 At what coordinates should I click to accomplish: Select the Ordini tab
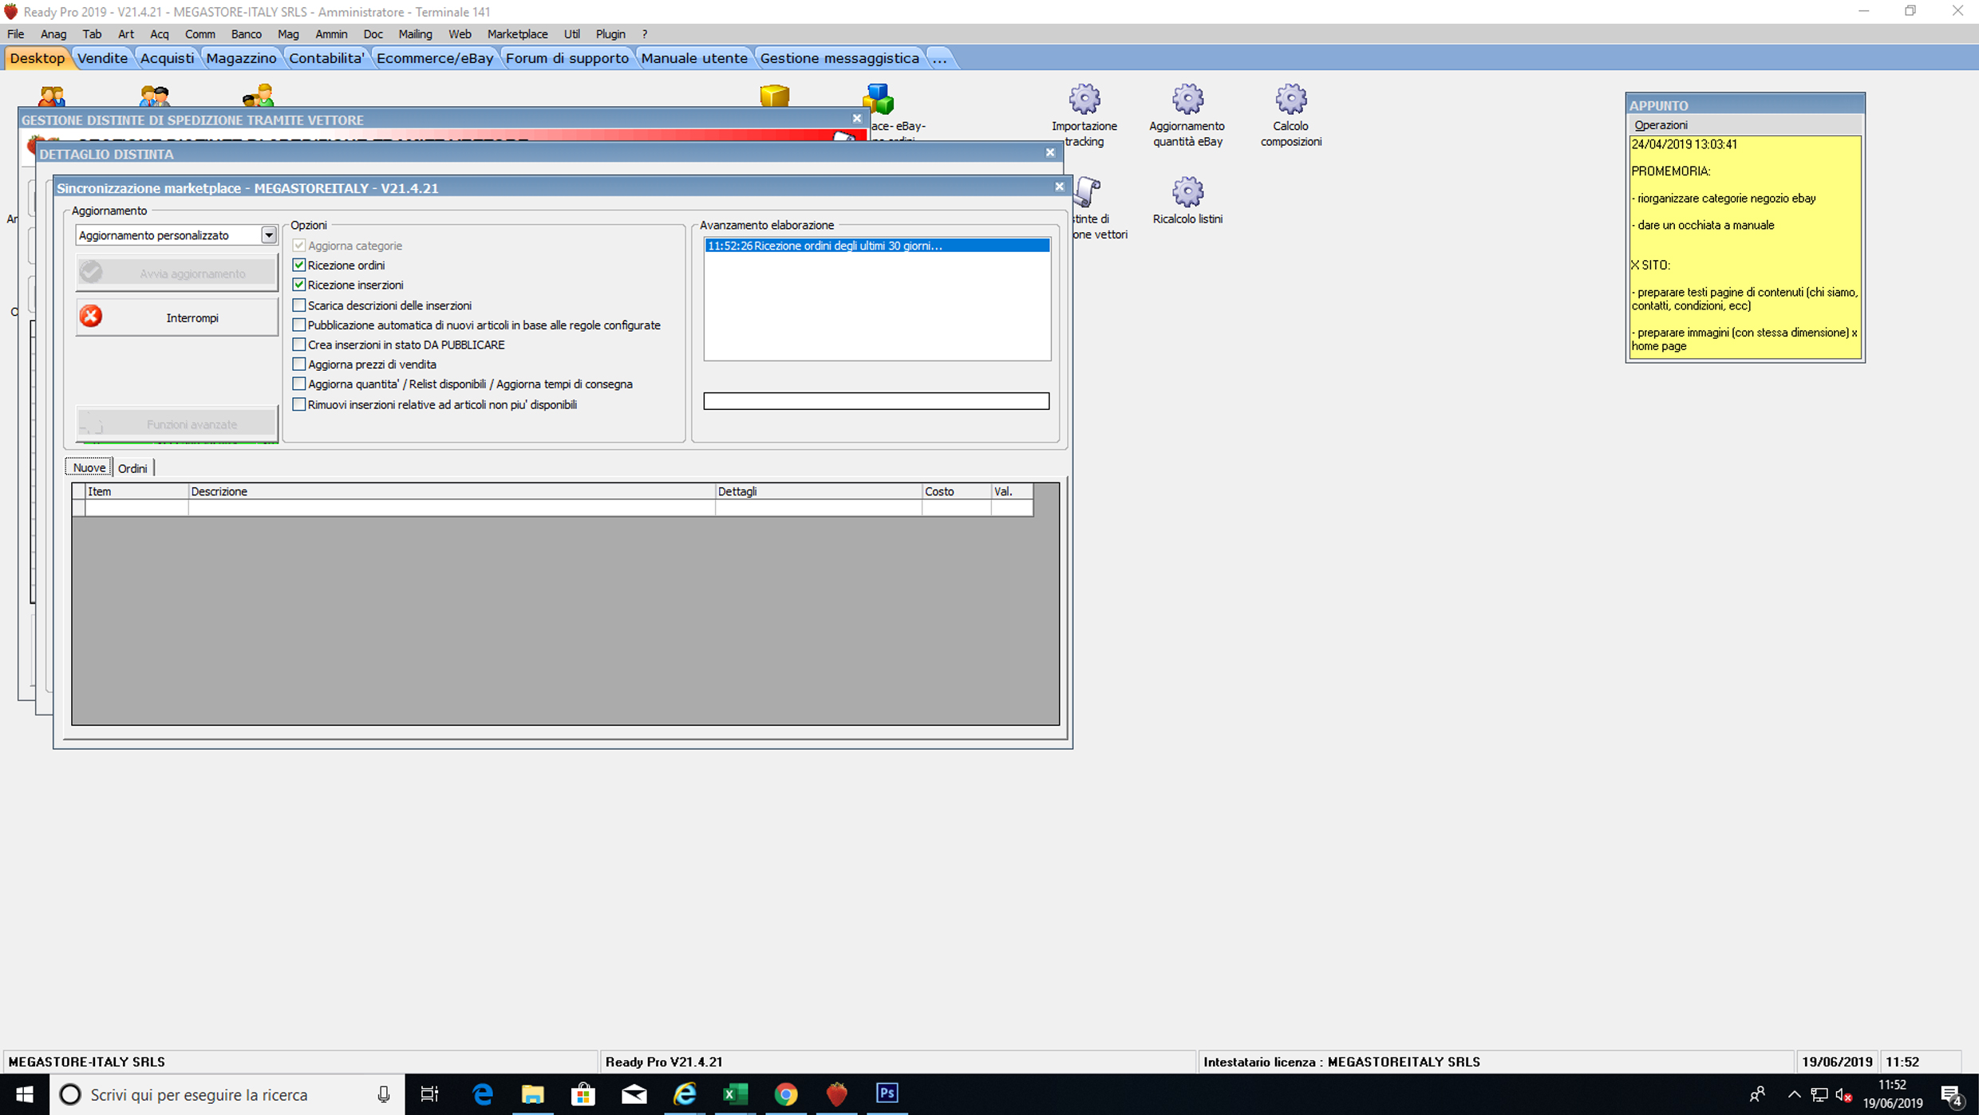point(132,468)
